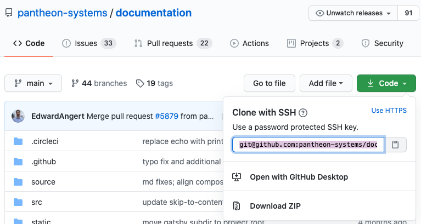421x224 pixels.
Task: Click the .github folder icon
Action: pos(18,162)
